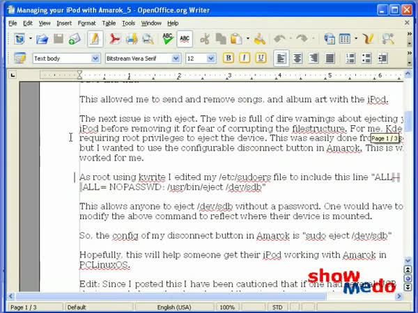
Task: Open the Tools menu
Action: click(128, 24)
